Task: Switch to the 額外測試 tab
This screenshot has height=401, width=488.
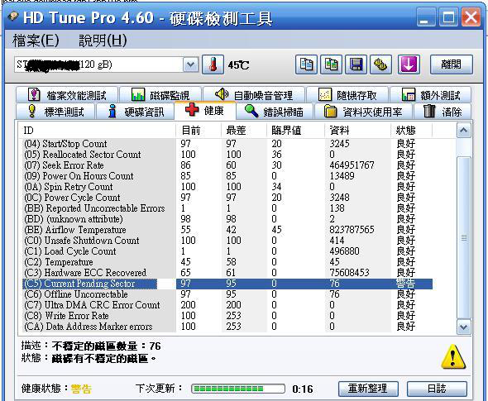Action: click(431, 95)
